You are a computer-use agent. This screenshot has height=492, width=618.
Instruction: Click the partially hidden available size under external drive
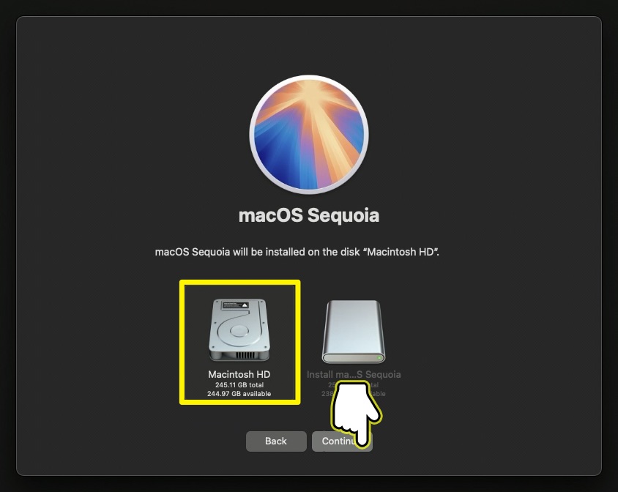pyautogui.click(x=354, y=393)
